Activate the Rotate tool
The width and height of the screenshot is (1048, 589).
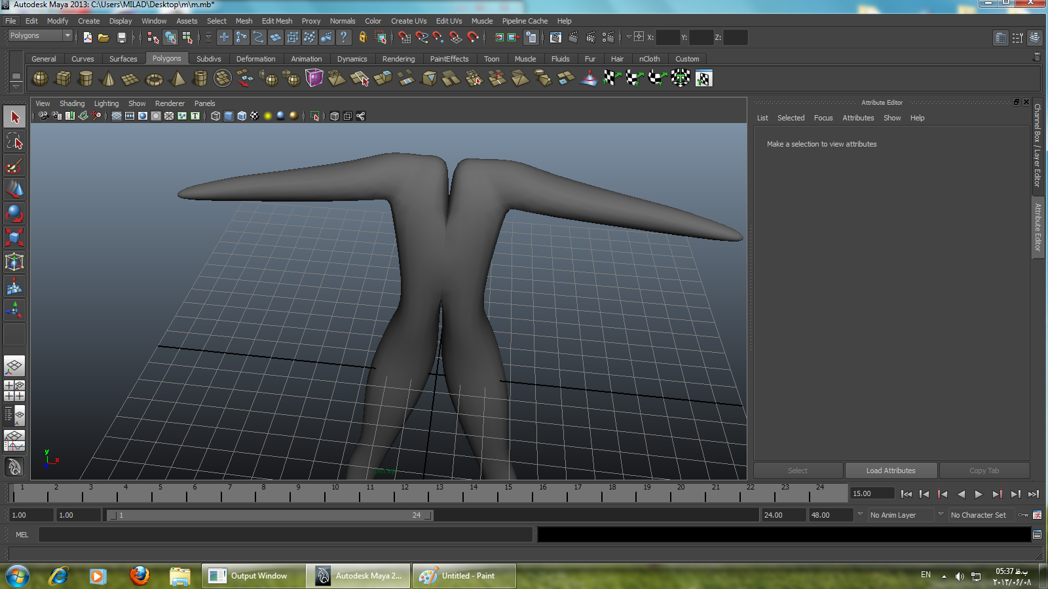pos(14,214)
